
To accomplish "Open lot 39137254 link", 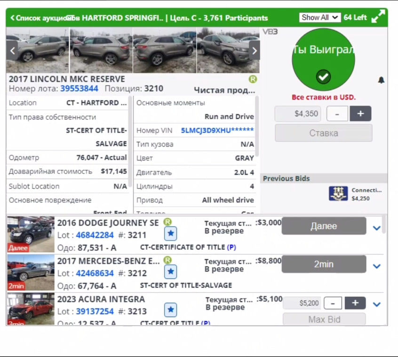I will tap(95, 311).
